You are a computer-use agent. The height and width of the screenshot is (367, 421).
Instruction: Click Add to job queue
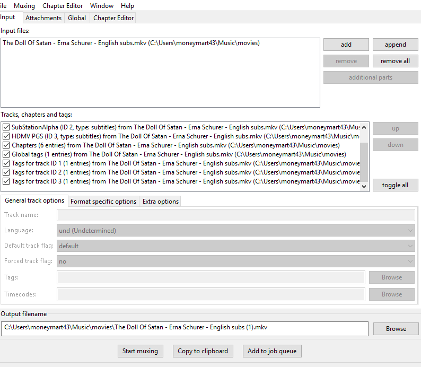click(x=272, y=351)
